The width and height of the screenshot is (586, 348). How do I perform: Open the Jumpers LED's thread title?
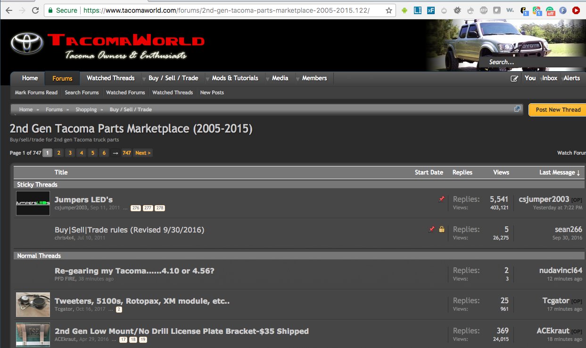[x=83, y=199]
